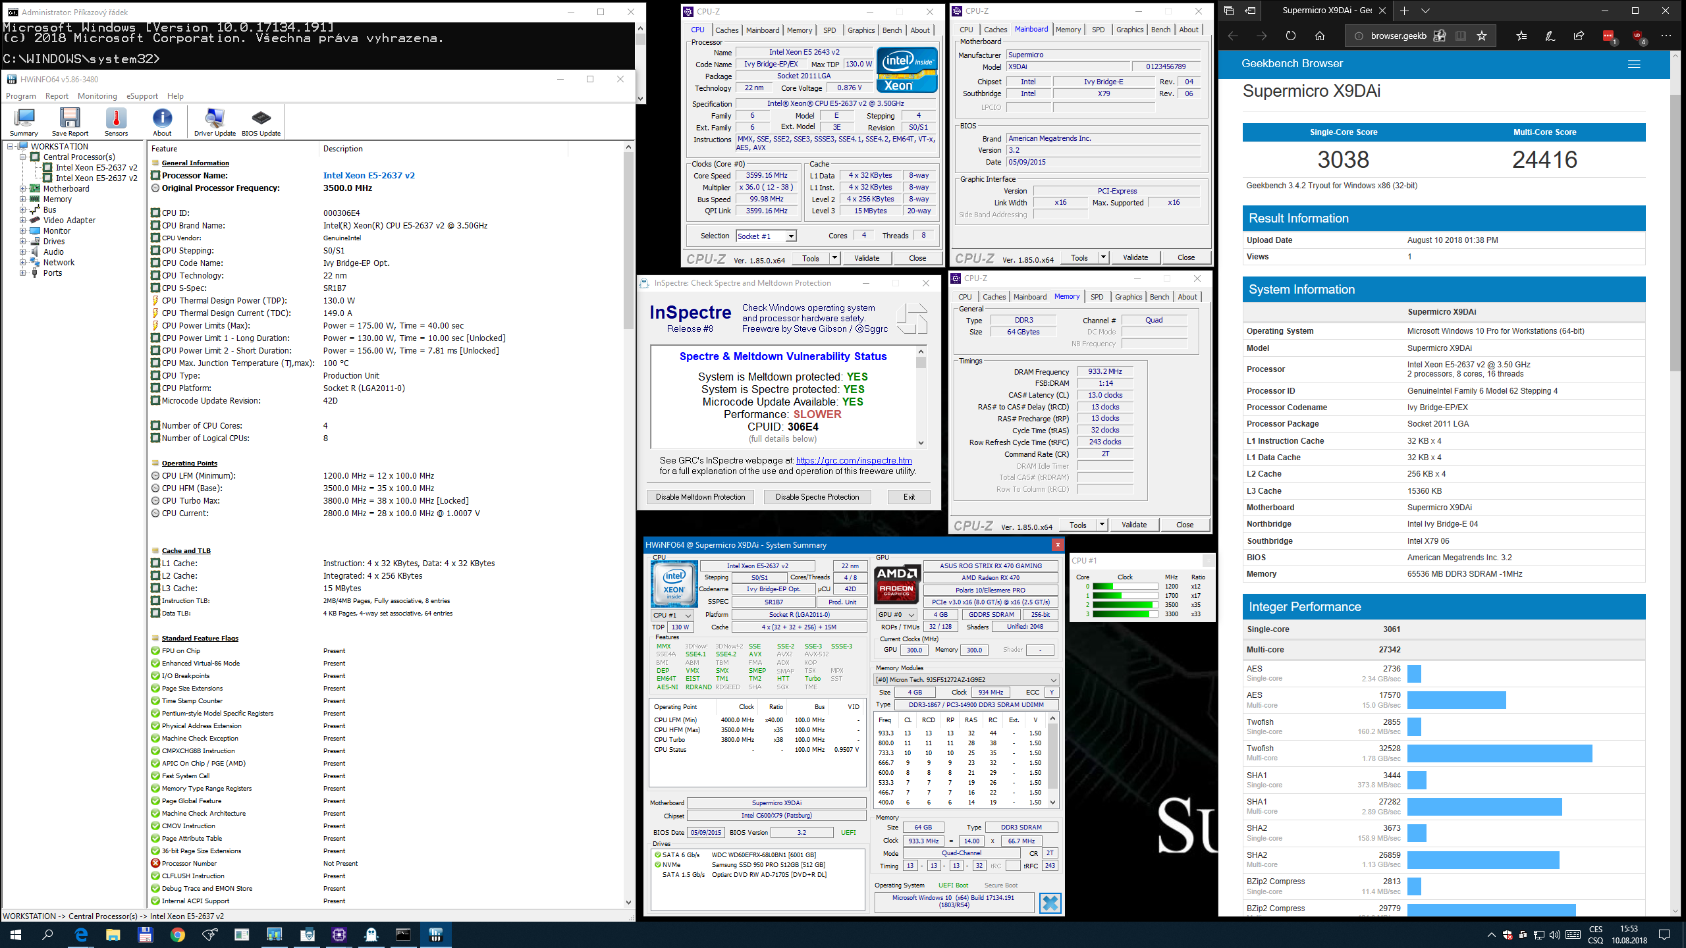Viewport: 1686px width, 948px height.
Task: Open volume control in system tray
Action: pos(1555,935)
